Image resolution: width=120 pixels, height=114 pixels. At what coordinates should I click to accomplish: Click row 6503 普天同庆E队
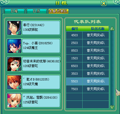[x=87, y=66]
